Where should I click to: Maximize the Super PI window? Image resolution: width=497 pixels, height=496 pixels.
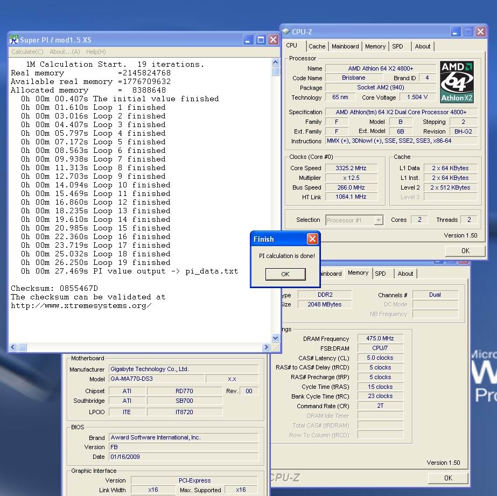(x=261, y=40)
